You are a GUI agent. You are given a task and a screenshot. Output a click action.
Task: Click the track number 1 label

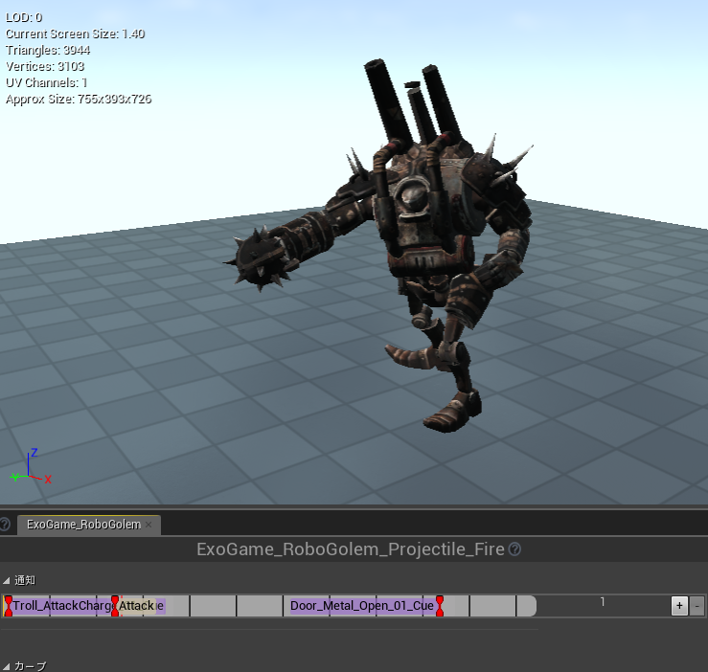click(x=603, y=601)
